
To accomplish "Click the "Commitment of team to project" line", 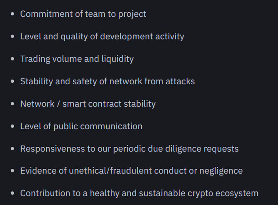I will click(x=83, y=14).
